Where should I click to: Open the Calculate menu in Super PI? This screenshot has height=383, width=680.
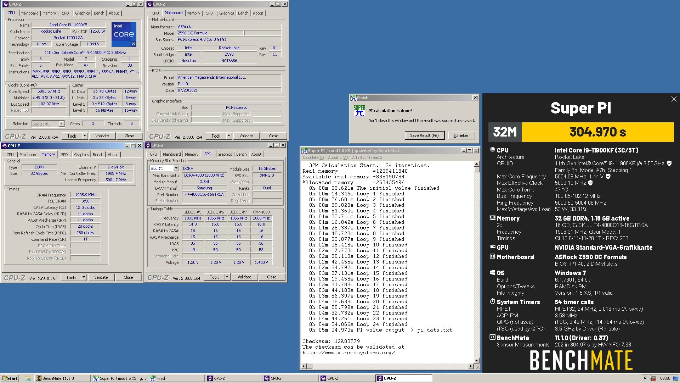pyautogui.click(x=313, y=157)
